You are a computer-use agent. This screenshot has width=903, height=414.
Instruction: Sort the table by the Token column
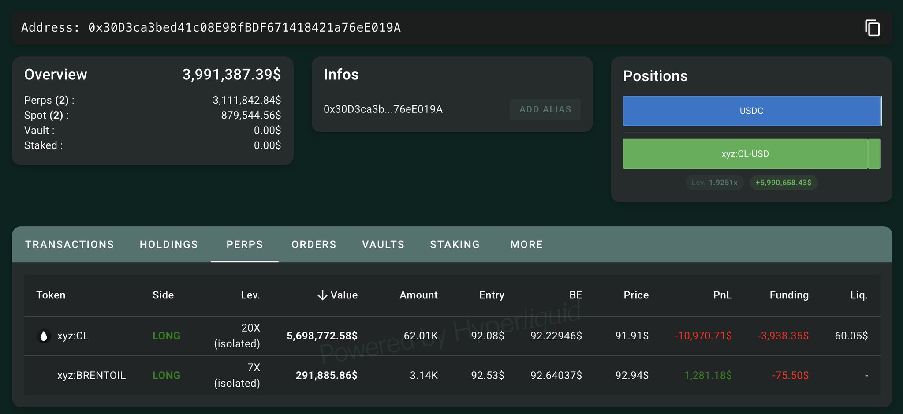[51, 295]
